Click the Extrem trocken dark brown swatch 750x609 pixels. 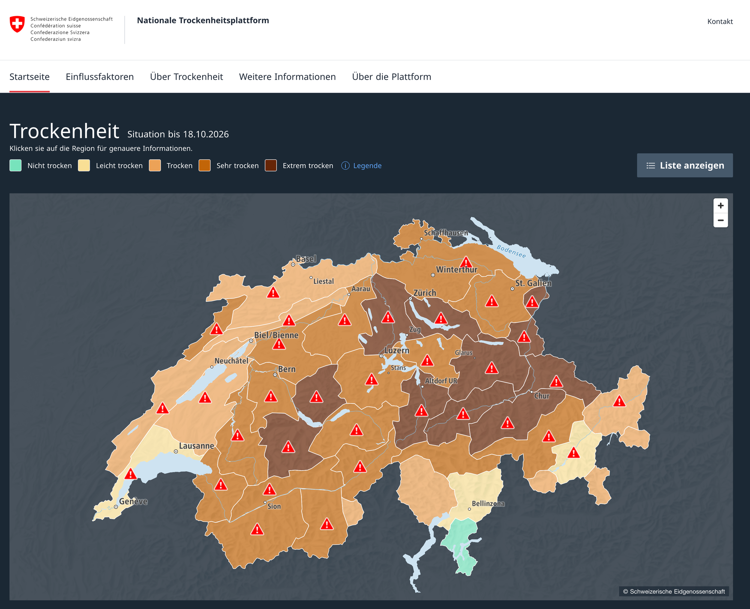(x=271, y=165)
